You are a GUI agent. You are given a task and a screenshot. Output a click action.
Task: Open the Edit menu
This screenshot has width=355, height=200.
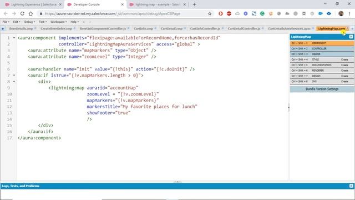click(x=17, y=22)
